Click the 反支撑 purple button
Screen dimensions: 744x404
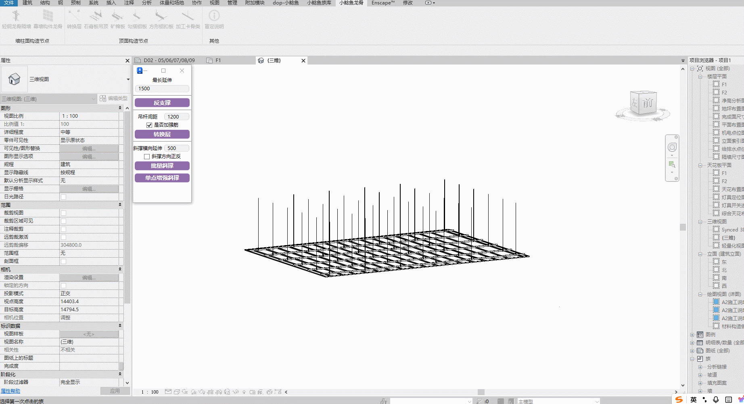162,103
